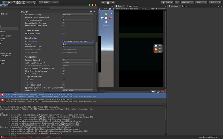Screen dimensions: 223x139
Task: Click the scene orientation gizmo
Action: tap(106, 17)
